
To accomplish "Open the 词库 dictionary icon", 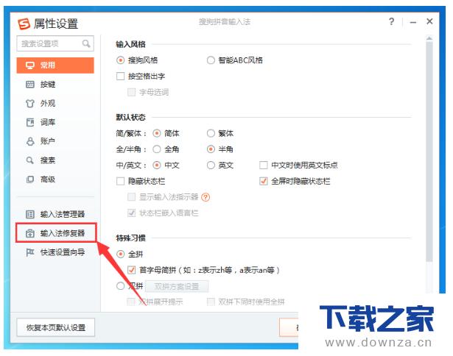I will [x=30, y=122].
